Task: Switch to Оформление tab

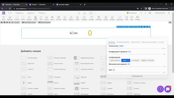Action: click(x=135, y=42)
